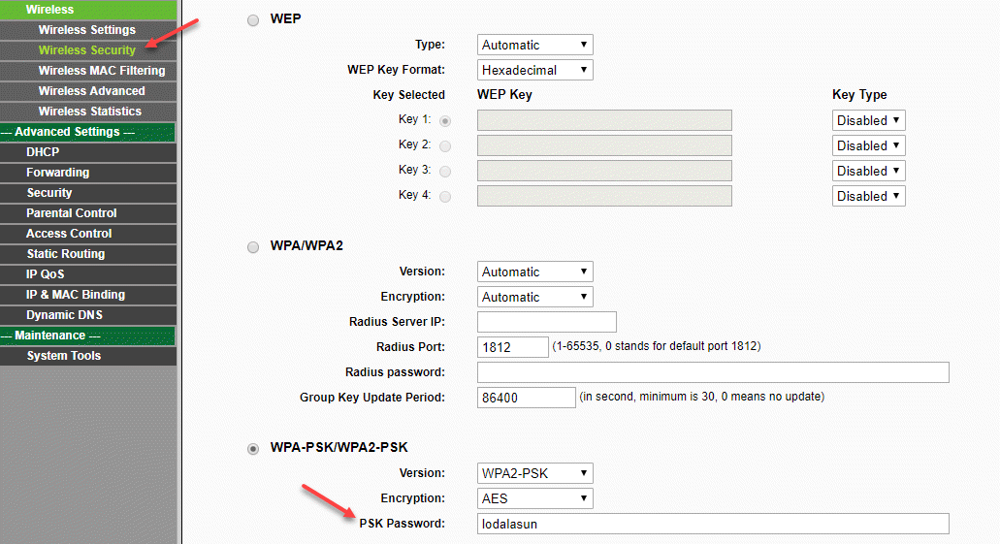Navigate to Parental Control
Screen dimensions: 1000x544
point(72,213)
